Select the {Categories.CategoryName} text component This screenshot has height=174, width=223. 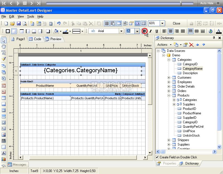[81, 71]
